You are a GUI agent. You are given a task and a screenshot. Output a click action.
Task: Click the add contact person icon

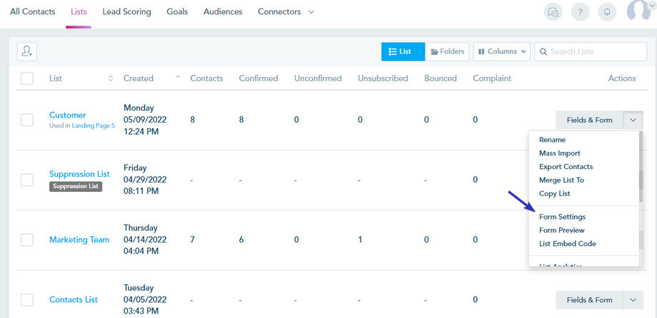27,51
